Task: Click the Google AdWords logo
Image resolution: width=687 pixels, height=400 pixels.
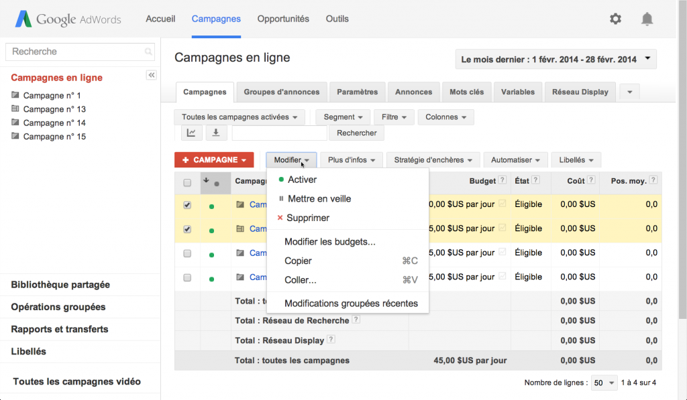Action: 68,19
